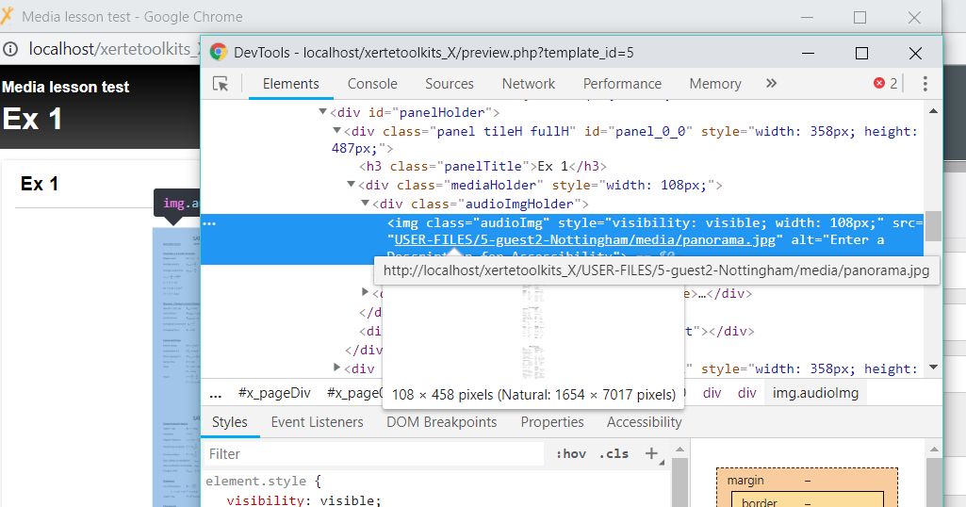
Task: Click the localhost address bar in Chrome
Action: (x=114, y=49)
